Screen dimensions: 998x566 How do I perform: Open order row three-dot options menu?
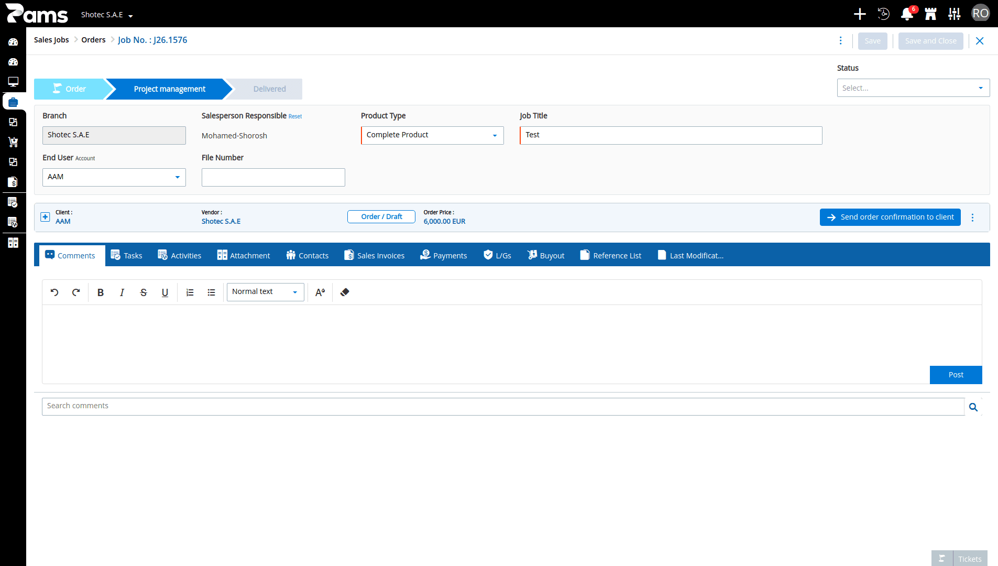[973, 217]
